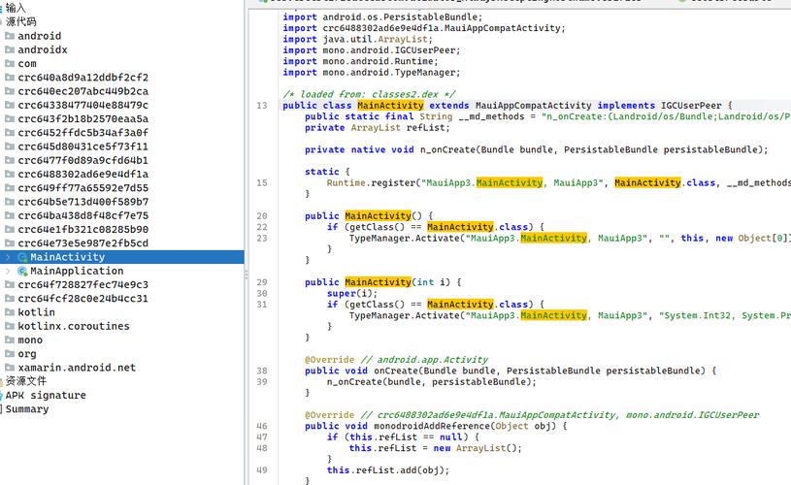Expand the MainActivity class node
This screenshot has height=485, width=791.
coord(8,257)
